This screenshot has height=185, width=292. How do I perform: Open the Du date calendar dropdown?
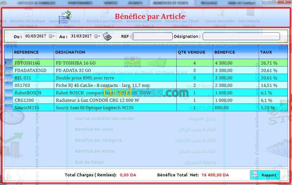(x=52, y=36)
